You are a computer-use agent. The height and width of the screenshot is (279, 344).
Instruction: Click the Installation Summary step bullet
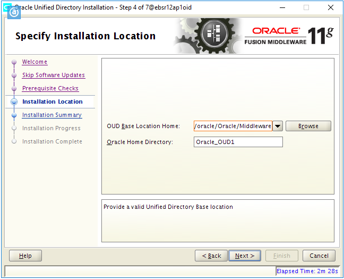(14, 115)
